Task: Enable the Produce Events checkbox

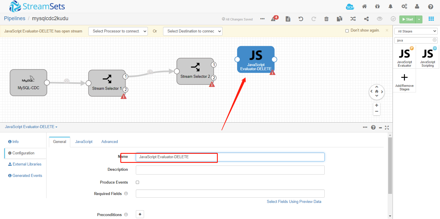Action: pos(138,182)
